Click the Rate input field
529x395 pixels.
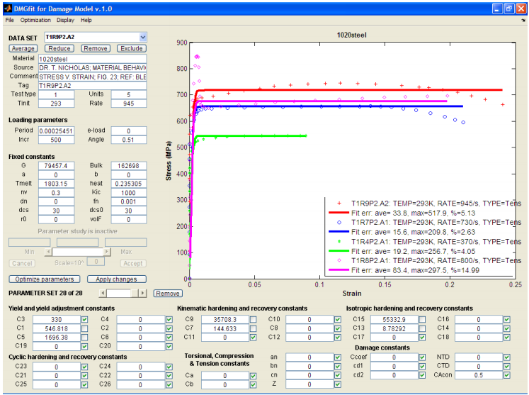pos(129,104)
